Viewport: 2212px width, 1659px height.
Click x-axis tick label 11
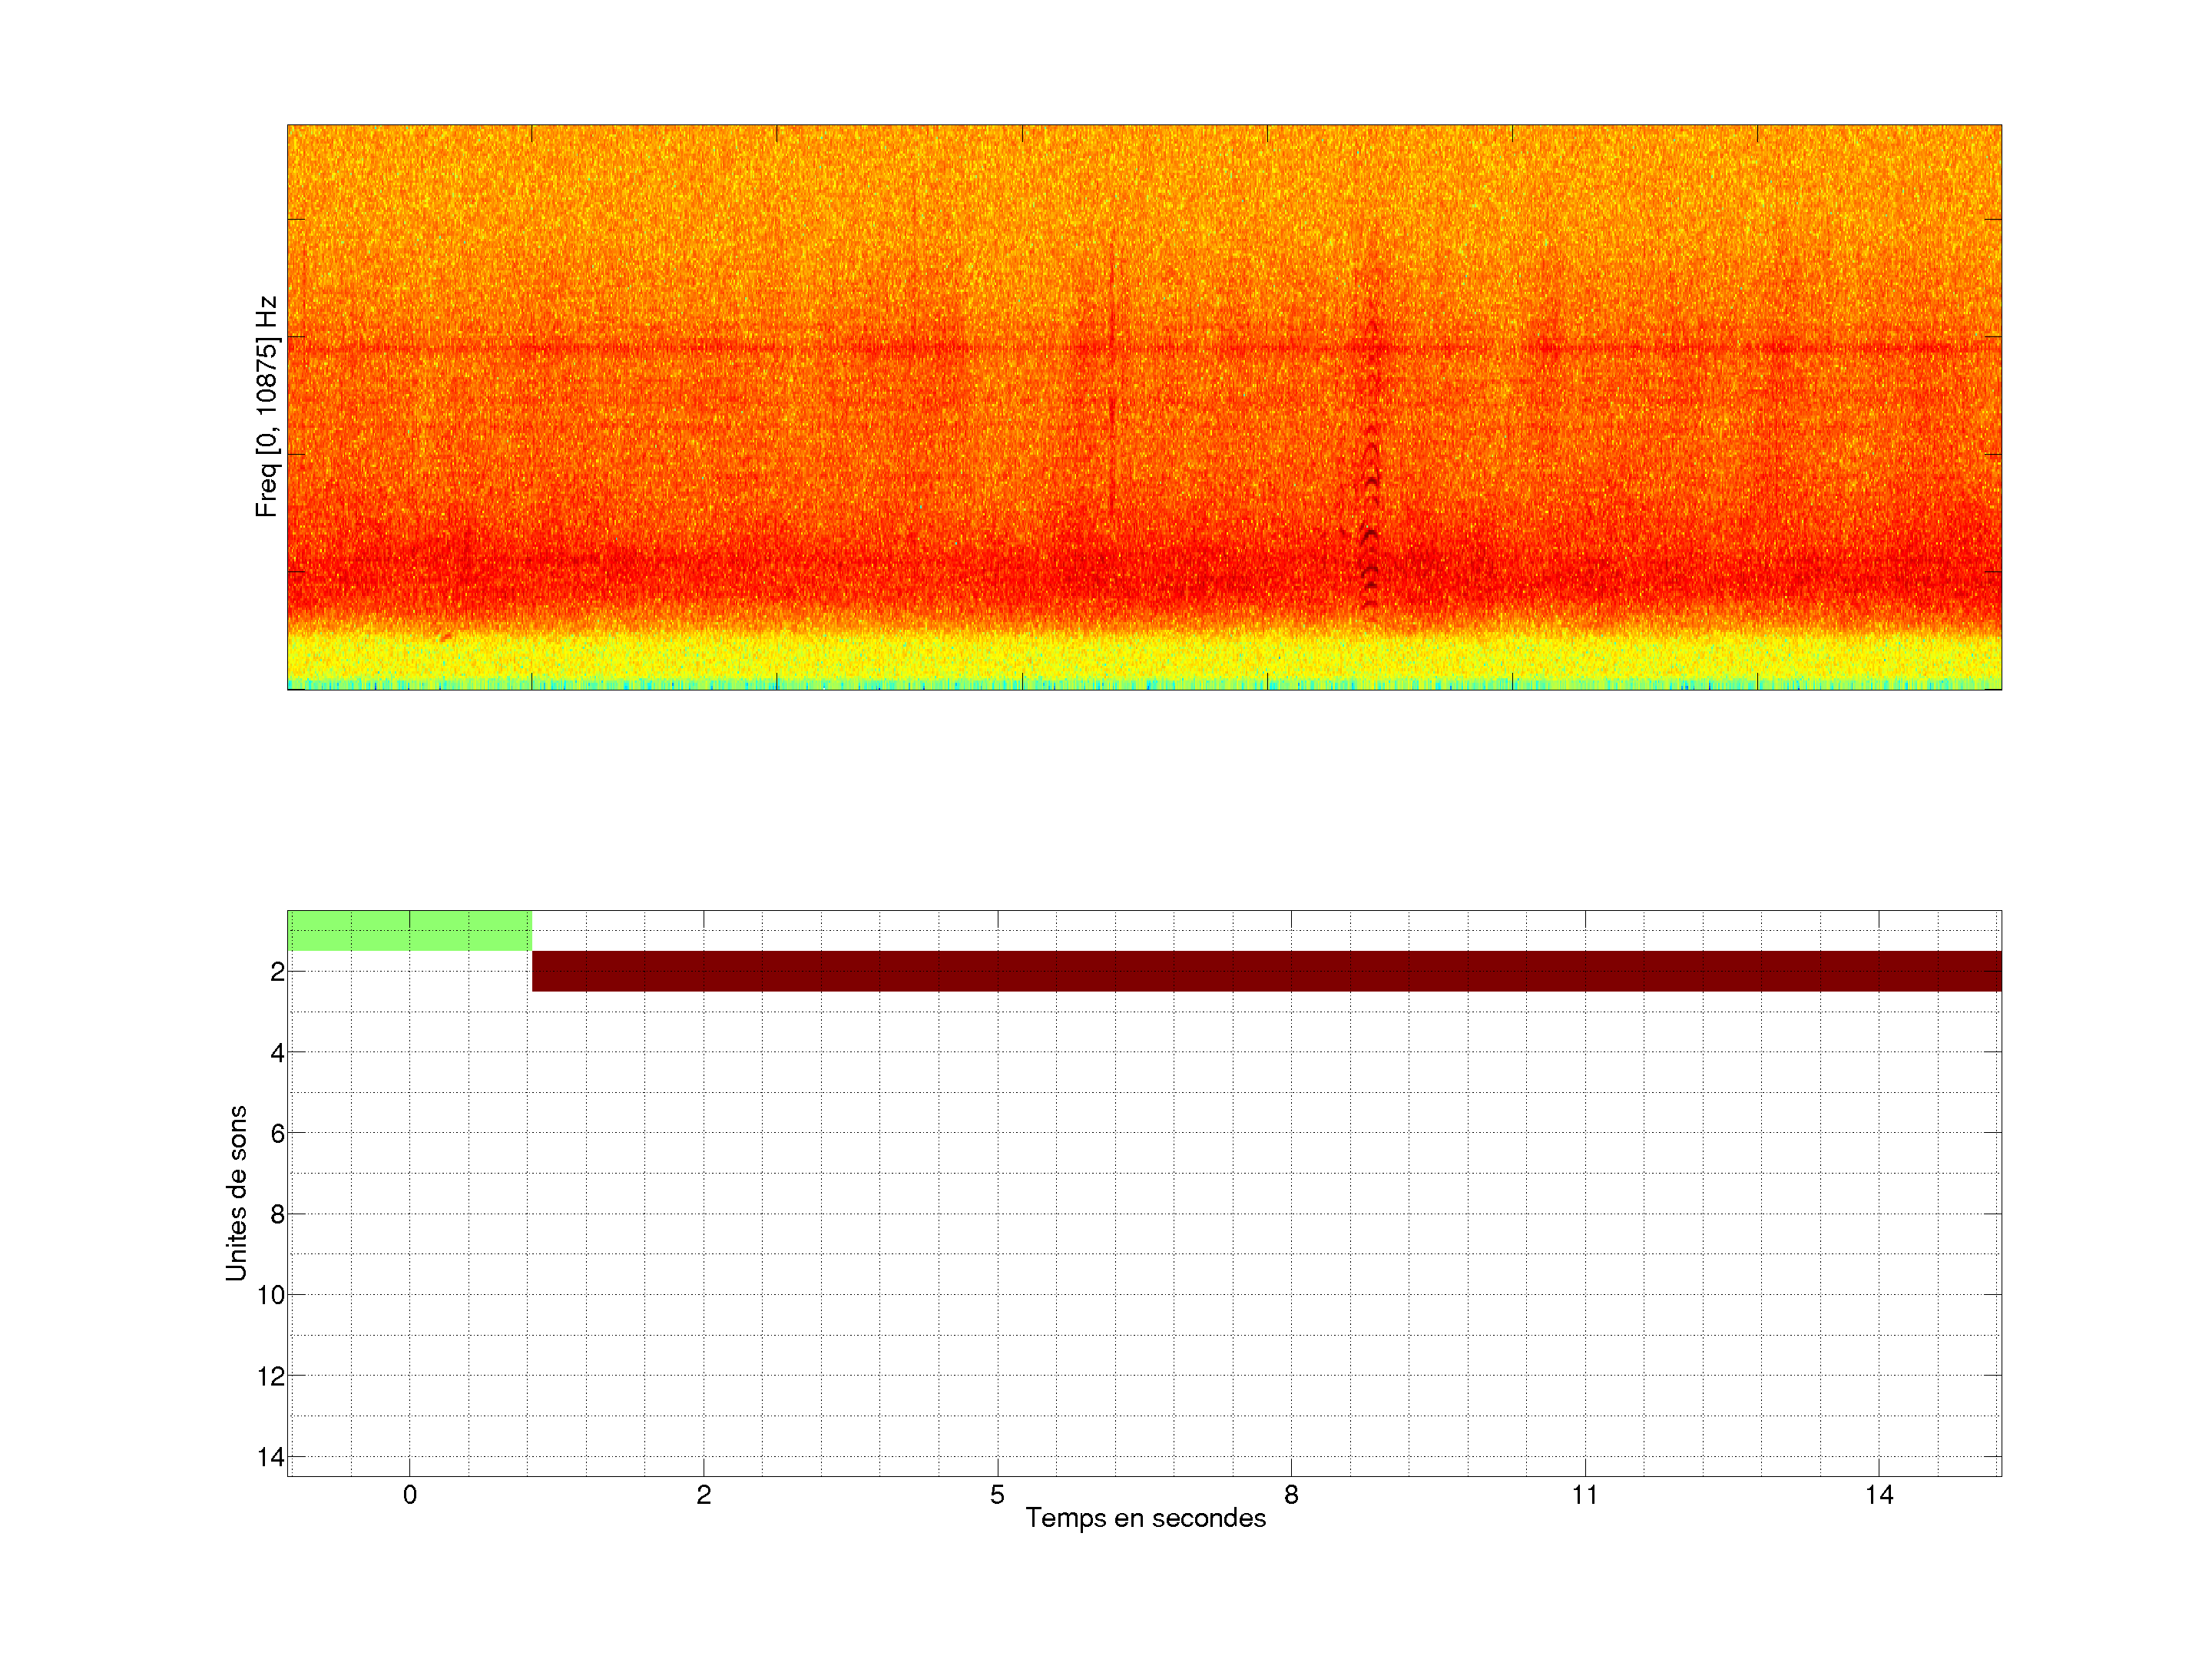tap(1584, 1495)
